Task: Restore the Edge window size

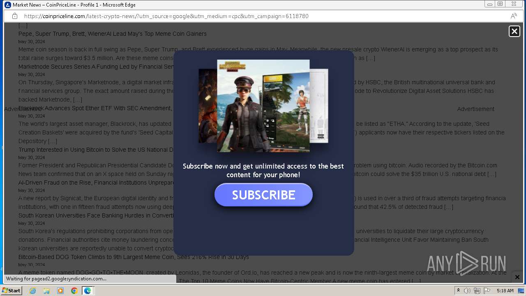Action: tap(500, 4)
